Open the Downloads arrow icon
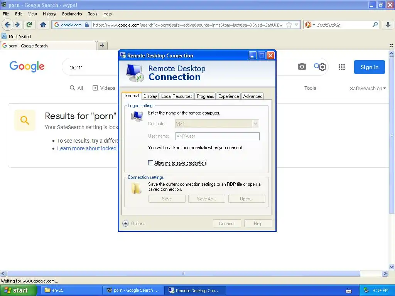 tap(388, 25)
